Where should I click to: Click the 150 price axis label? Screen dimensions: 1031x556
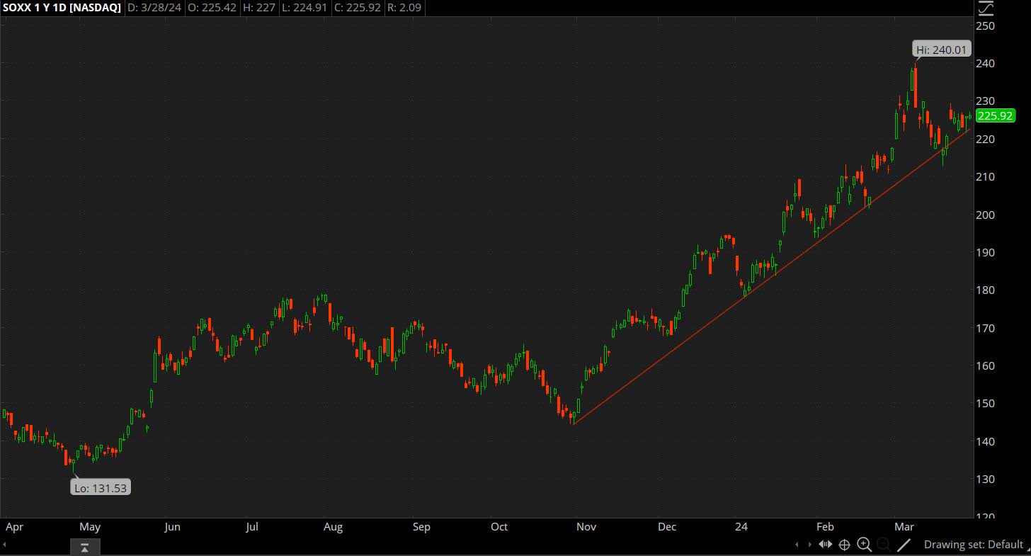(986, 404)
